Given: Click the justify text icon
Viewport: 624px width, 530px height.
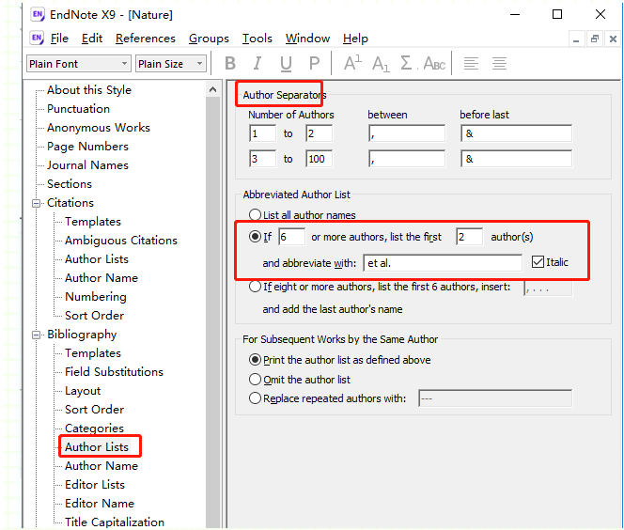Looking at the screenshot, I should tap(499, 63).
